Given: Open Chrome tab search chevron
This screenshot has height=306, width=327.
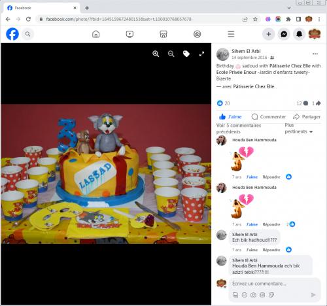Looking at the screenshot, I should (289, 8).
